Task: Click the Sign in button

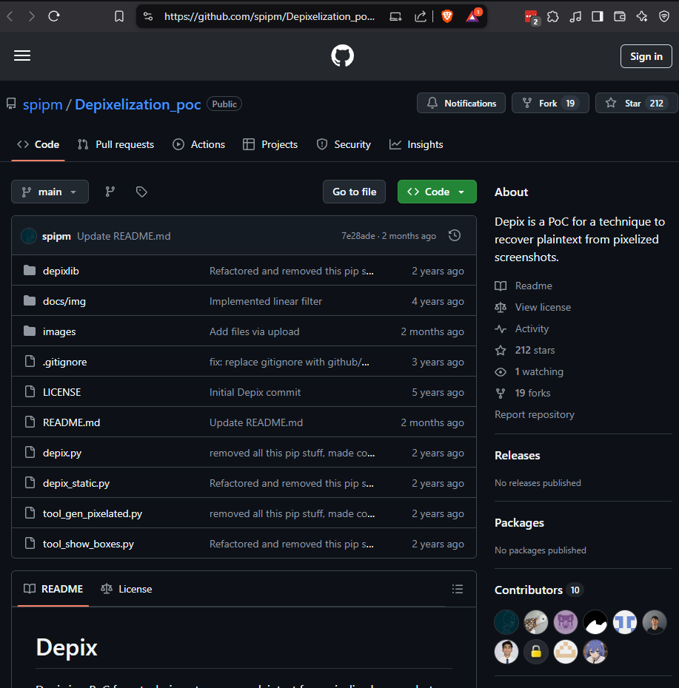Action: [x=646, y=56]
